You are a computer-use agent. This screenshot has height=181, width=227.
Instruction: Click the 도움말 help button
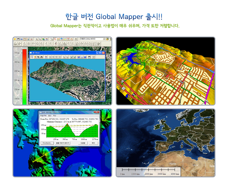tap(83, 143)
